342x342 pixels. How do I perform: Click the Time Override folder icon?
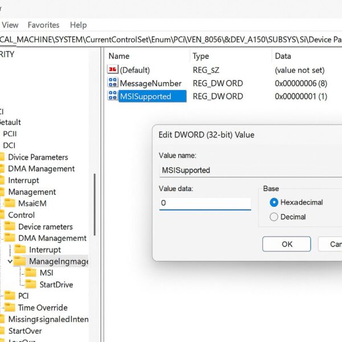point(10,307)
